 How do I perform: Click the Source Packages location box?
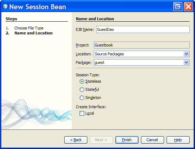(139, 54)
